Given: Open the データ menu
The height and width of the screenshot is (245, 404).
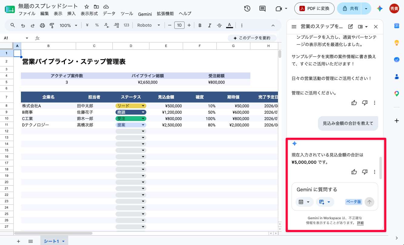Looking at the screenshot, I should click(109, 14).
